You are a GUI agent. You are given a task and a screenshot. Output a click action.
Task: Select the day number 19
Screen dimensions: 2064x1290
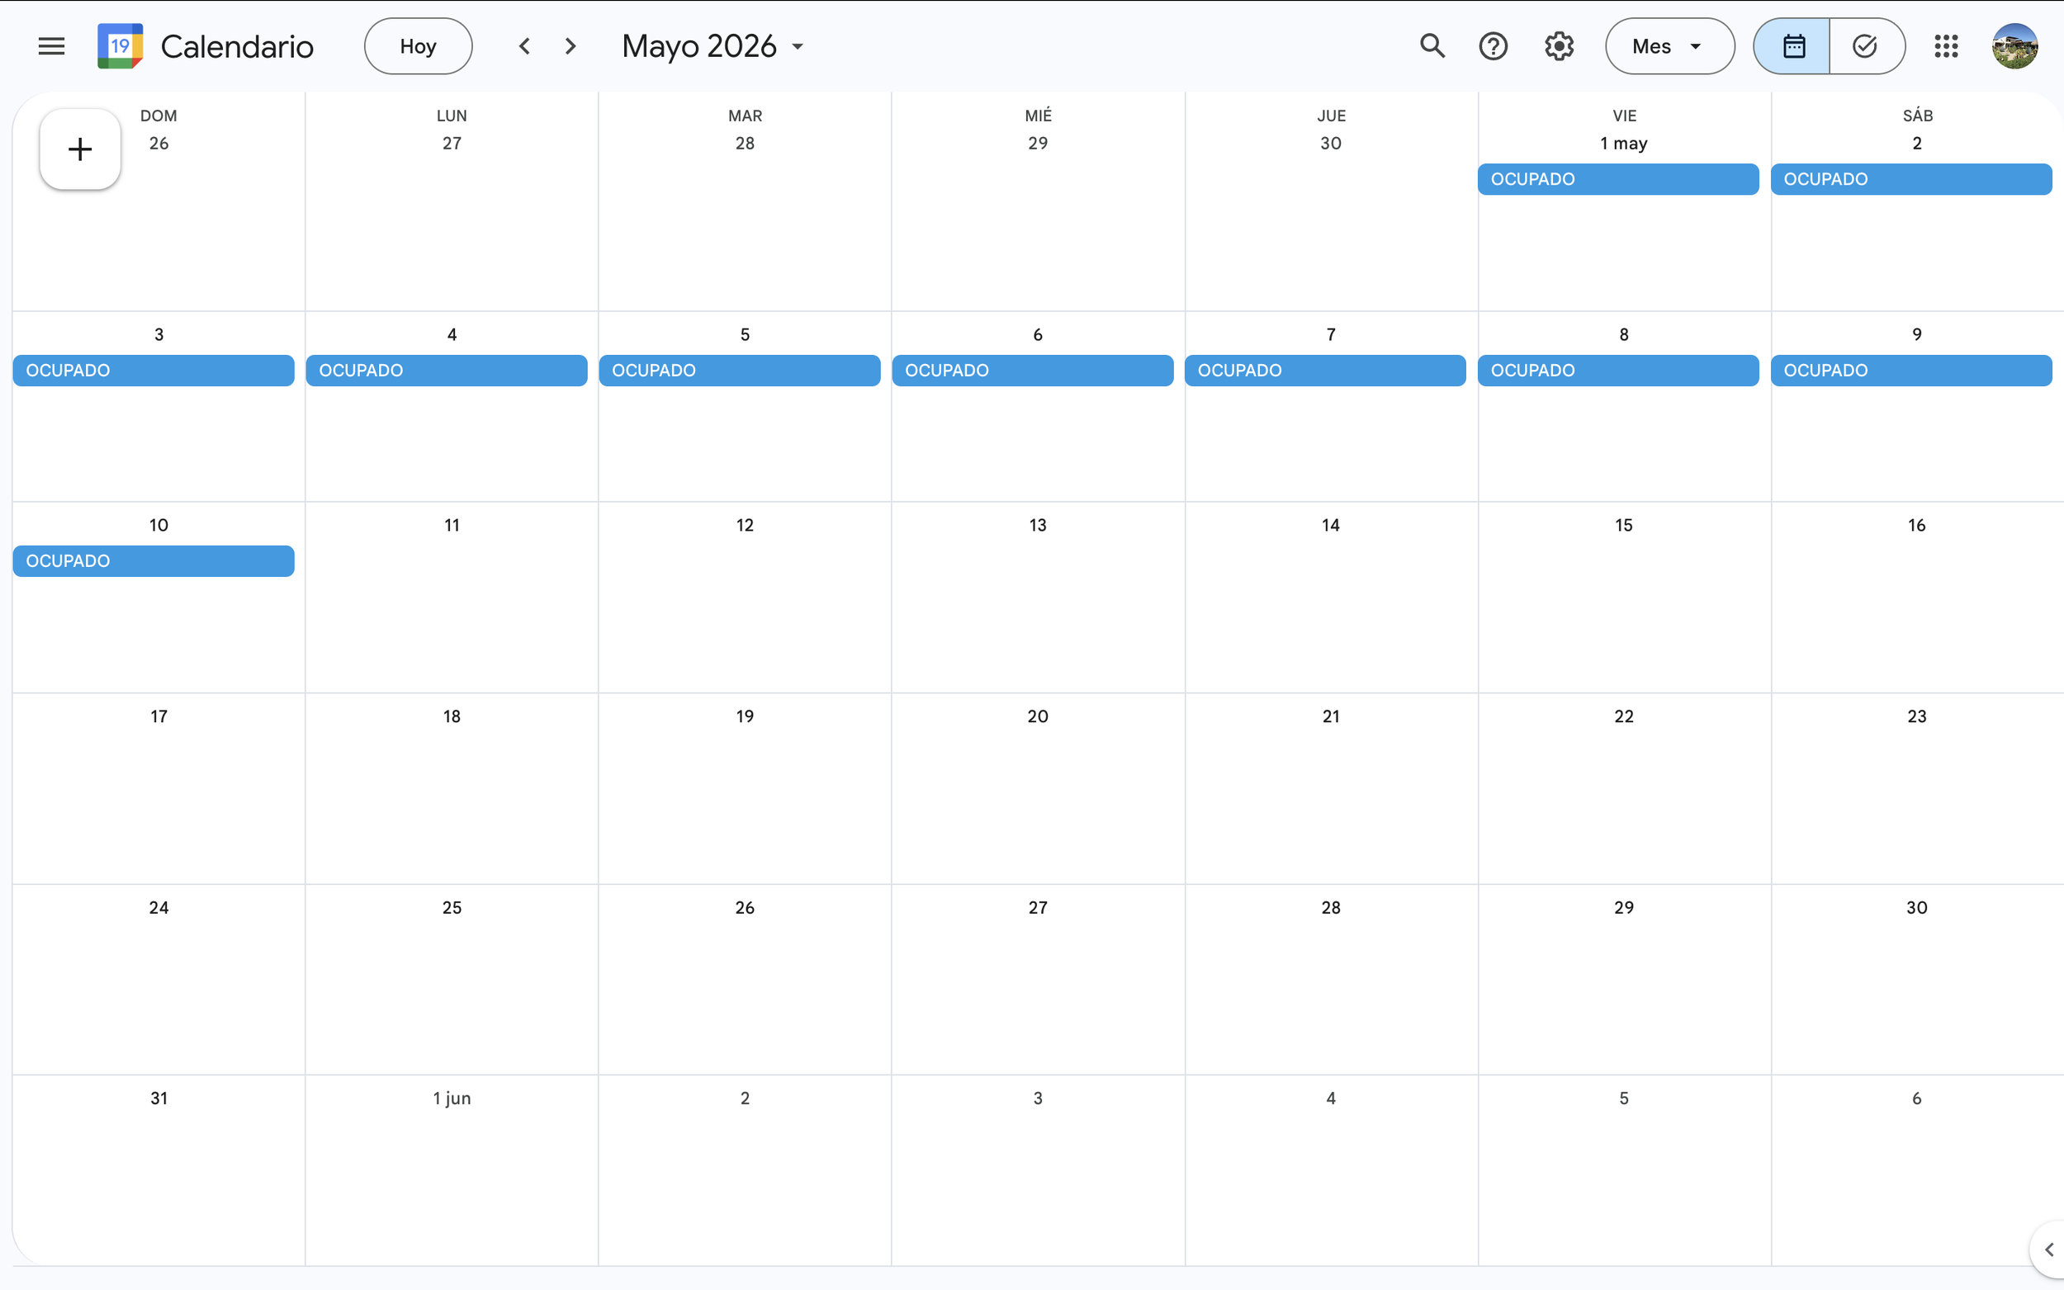(745, 716)
